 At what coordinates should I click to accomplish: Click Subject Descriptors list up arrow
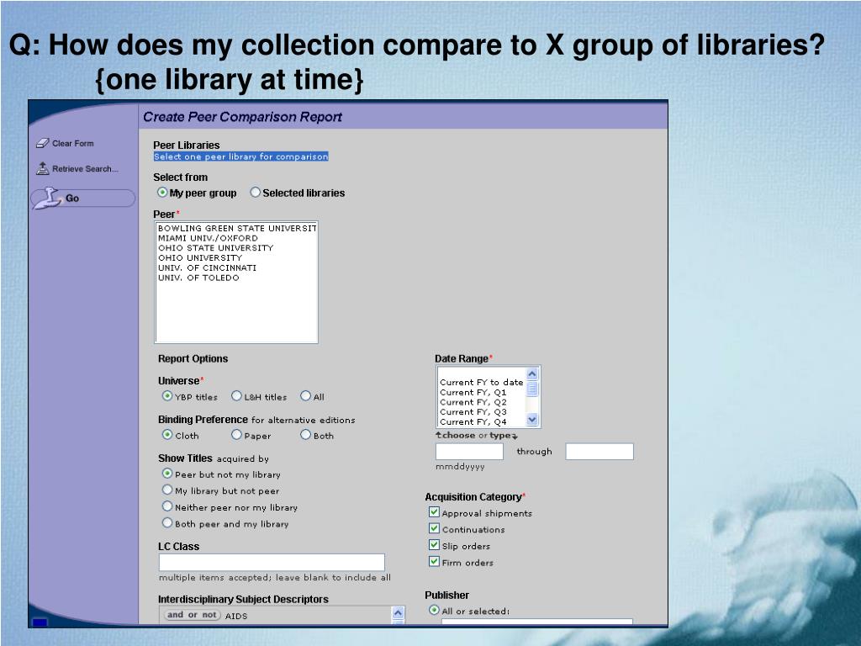398,612
